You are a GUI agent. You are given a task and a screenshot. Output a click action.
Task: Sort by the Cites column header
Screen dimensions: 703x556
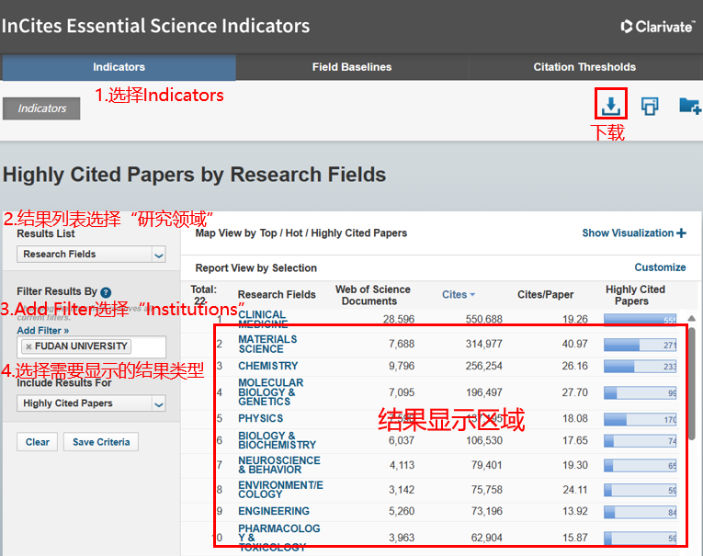(459, 295)
